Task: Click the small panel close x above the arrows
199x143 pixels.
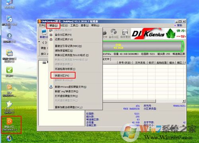Action: [x=39, y=42]
